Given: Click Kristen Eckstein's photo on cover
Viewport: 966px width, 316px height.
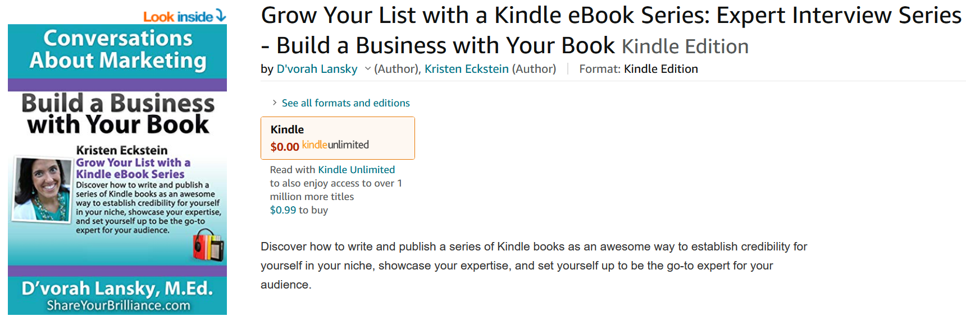Looking at the screenshot, I should (42, 189).
